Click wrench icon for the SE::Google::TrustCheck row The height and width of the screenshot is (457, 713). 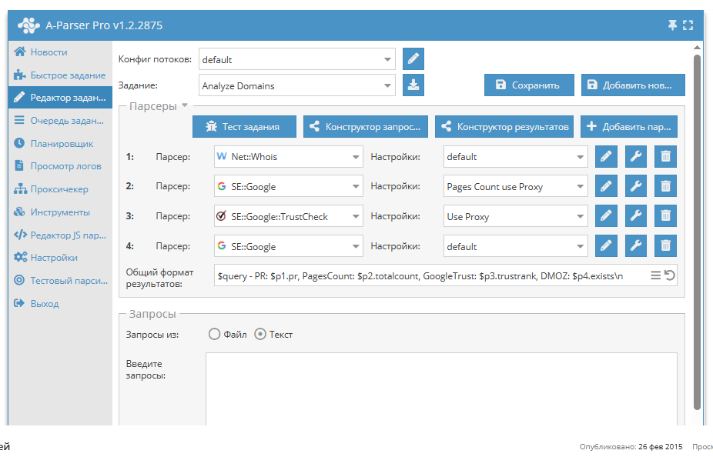tap(636, 215)
